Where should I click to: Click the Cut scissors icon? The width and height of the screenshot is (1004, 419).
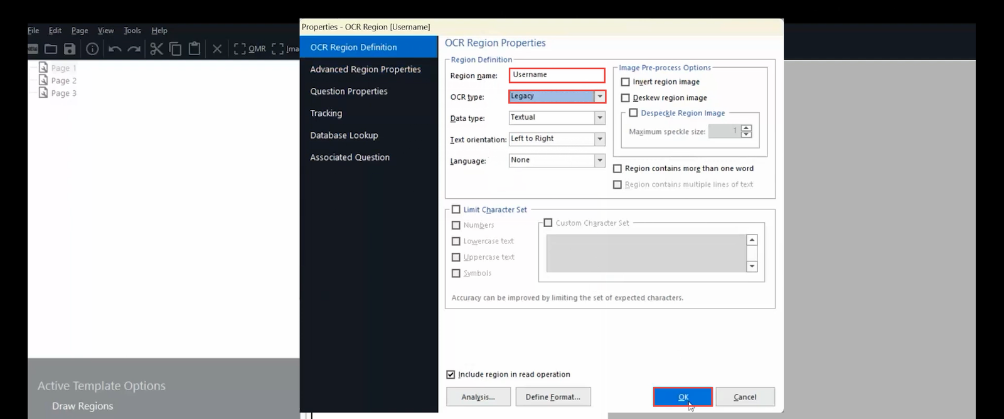point(156,49)
